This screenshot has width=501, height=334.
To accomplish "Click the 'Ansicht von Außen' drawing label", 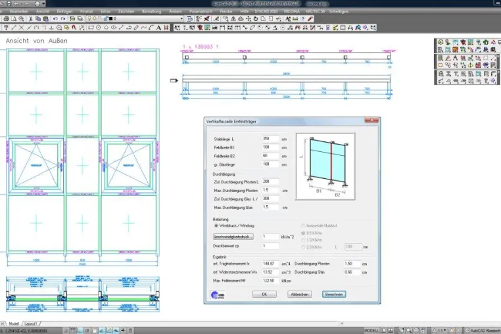I will (x=36, y=41).
